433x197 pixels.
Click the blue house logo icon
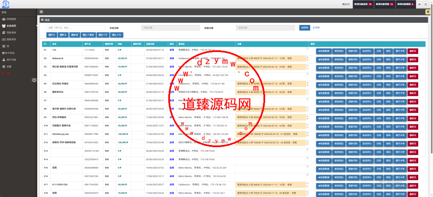6,4
